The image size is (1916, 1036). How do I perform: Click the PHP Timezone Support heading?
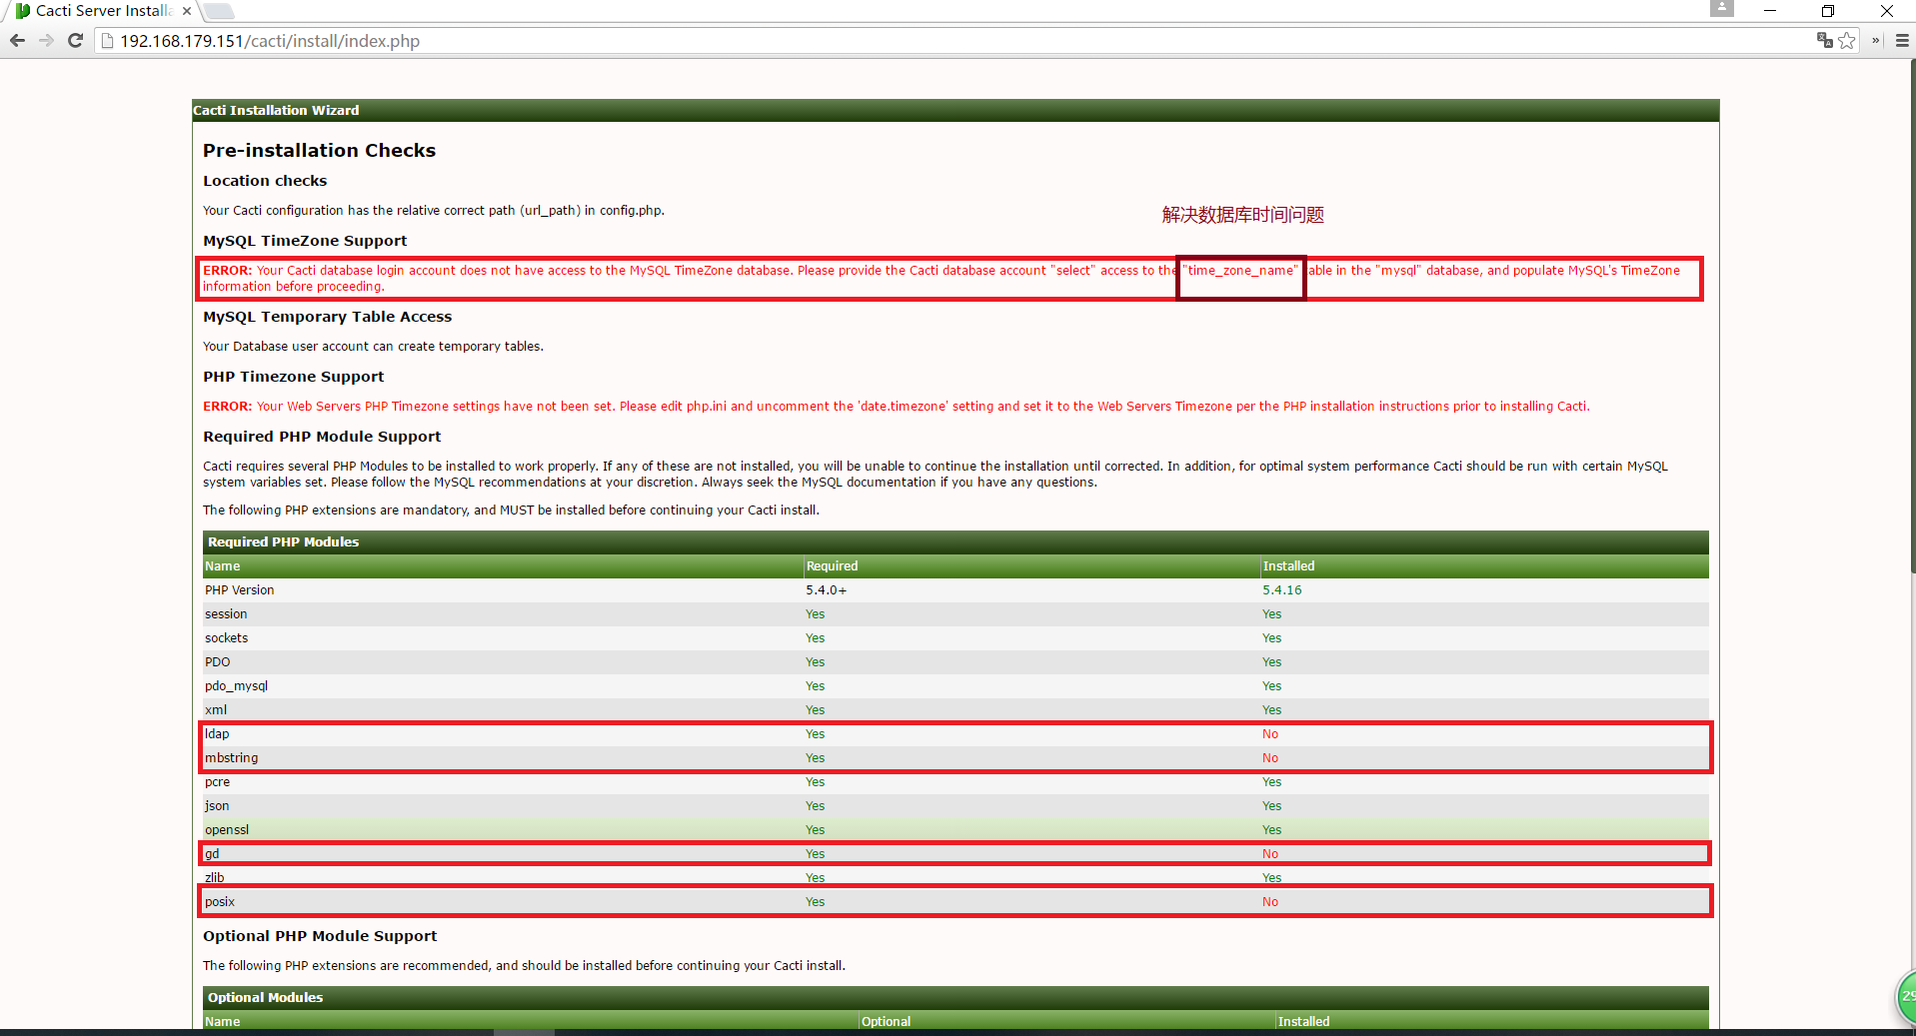[293, 377]
